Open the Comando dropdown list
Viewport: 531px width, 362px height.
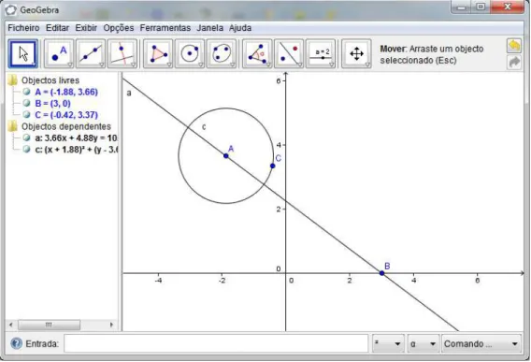coord(481,343)
